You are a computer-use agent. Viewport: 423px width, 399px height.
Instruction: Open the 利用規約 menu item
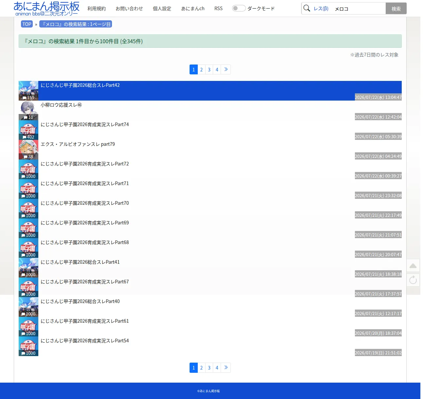[97, 9]
